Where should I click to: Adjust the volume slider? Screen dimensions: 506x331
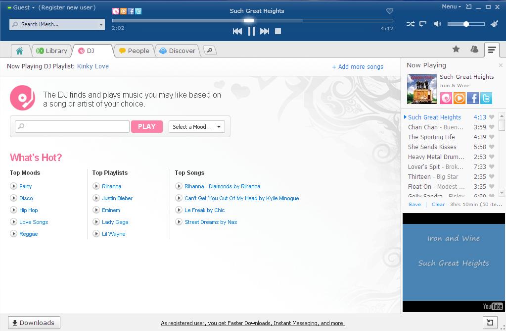[x=466, y=24]
